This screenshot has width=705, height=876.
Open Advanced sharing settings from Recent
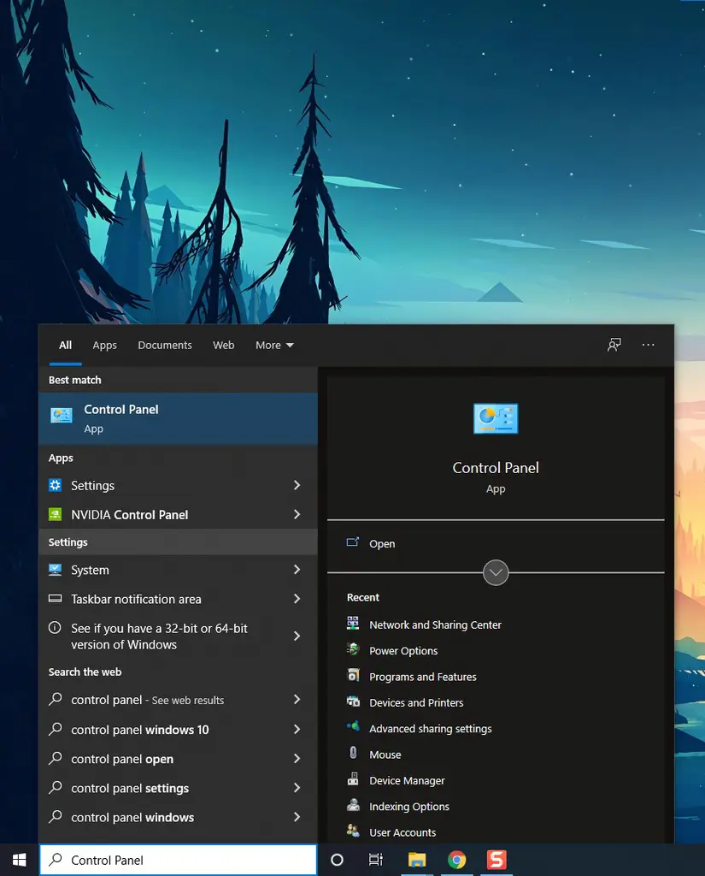pos(431,729)
